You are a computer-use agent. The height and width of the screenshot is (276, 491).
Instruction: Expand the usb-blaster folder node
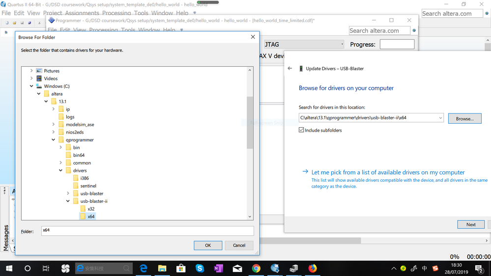68,193
